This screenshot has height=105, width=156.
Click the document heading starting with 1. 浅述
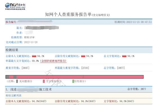tap(29, 89)
